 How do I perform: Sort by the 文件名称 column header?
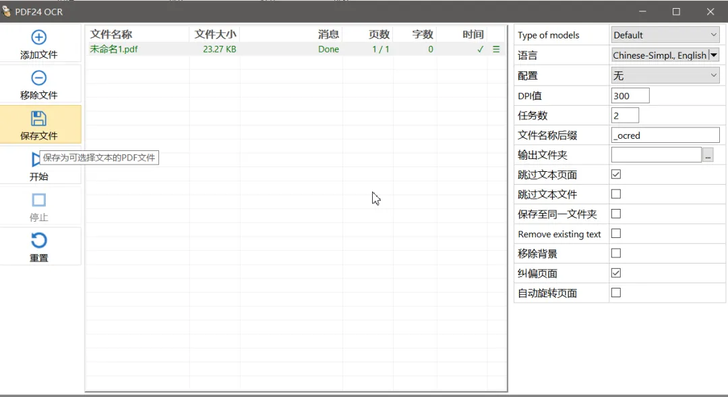point(111,34)
